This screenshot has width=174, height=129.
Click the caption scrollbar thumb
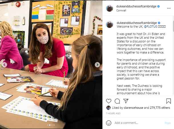(x=173, y=26)
